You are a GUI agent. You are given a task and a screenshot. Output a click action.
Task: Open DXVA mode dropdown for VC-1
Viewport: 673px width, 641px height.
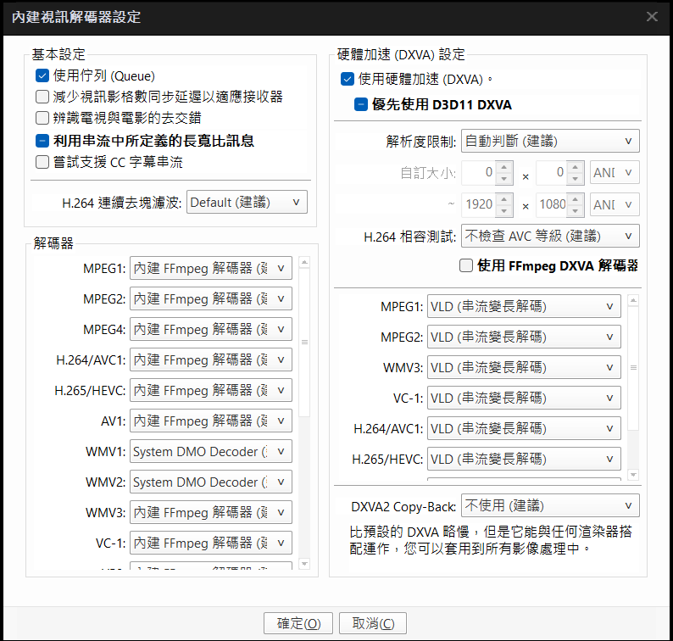coord(524,399)
